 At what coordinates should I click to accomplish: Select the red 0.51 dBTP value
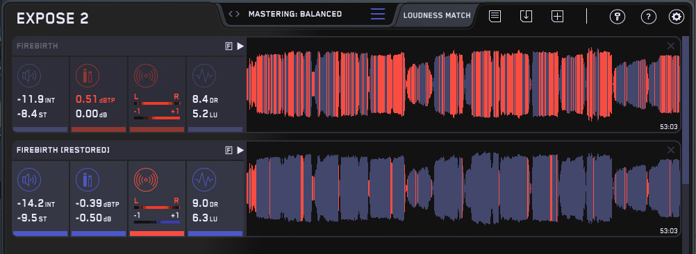95,100
